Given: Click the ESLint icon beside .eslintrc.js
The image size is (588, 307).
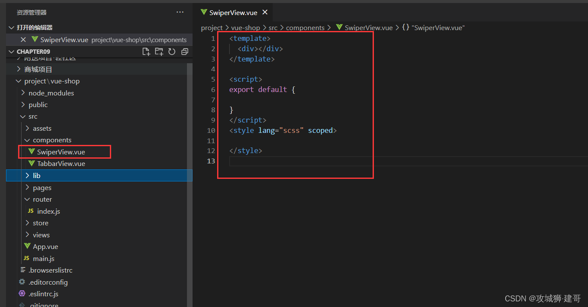Looking at the screenshot, I should pyautogui.click(x=22, y=294).
